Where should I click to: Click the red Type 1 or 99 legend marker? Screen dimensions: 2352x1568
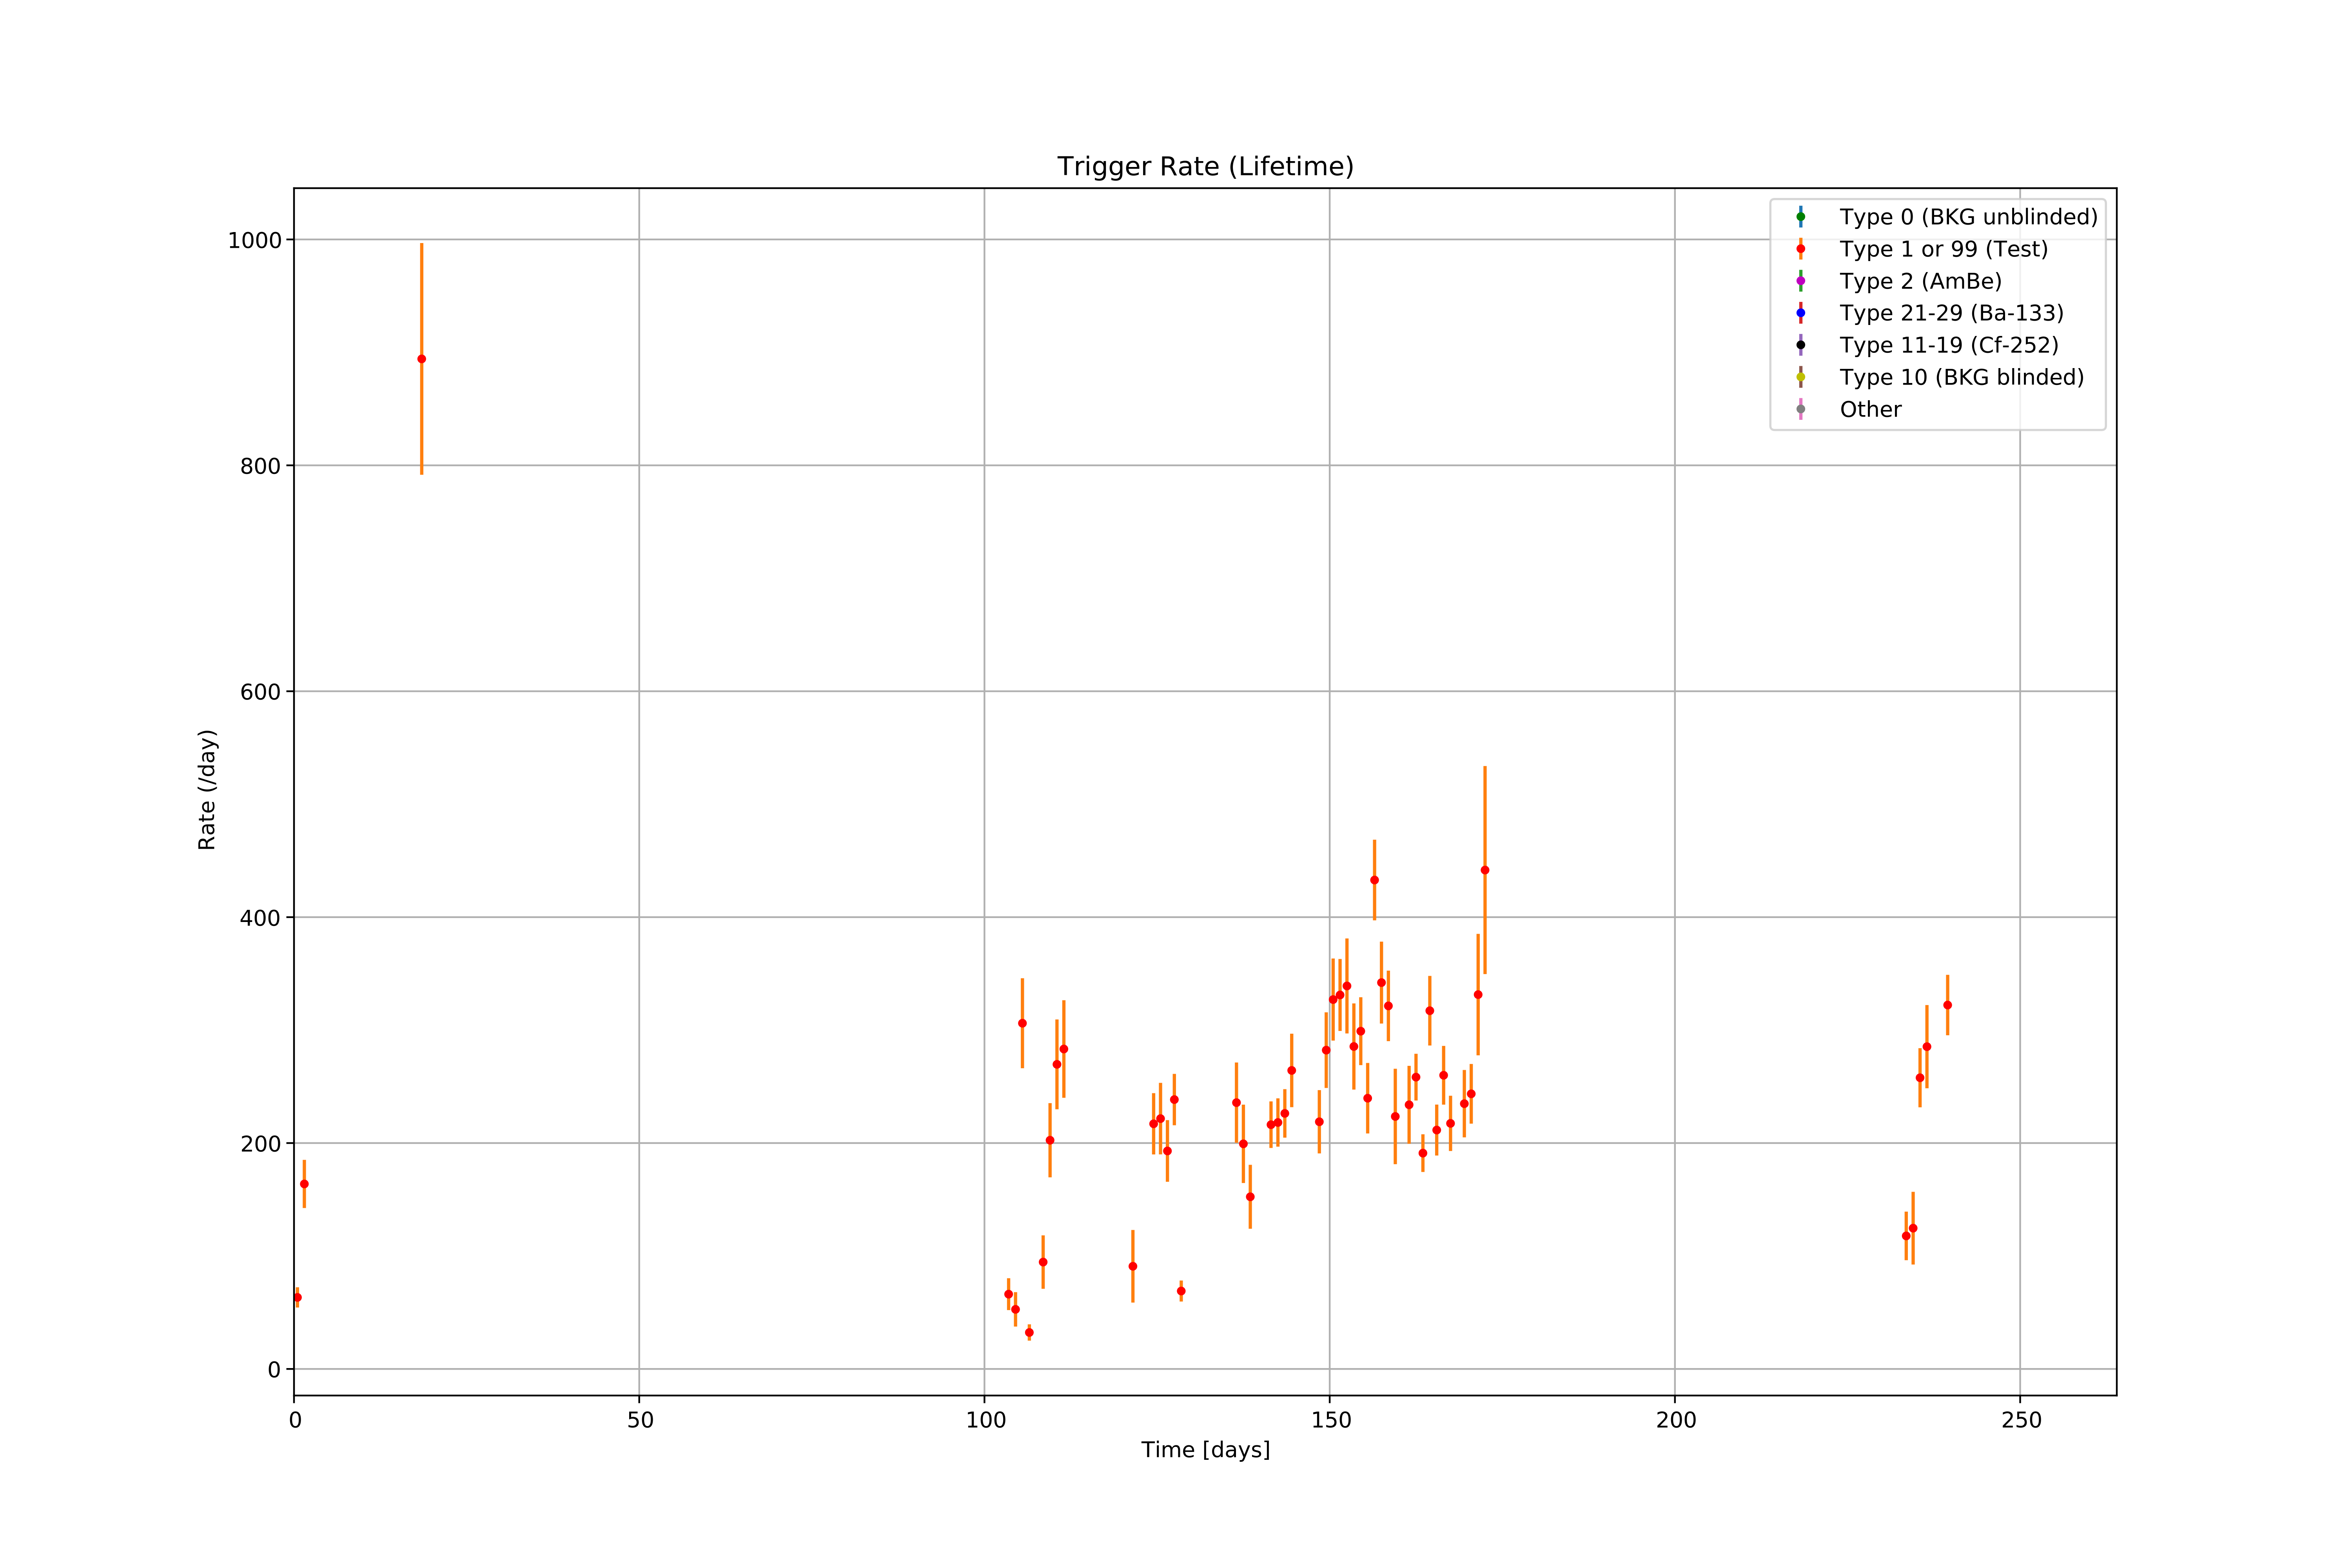point(1801,249)
